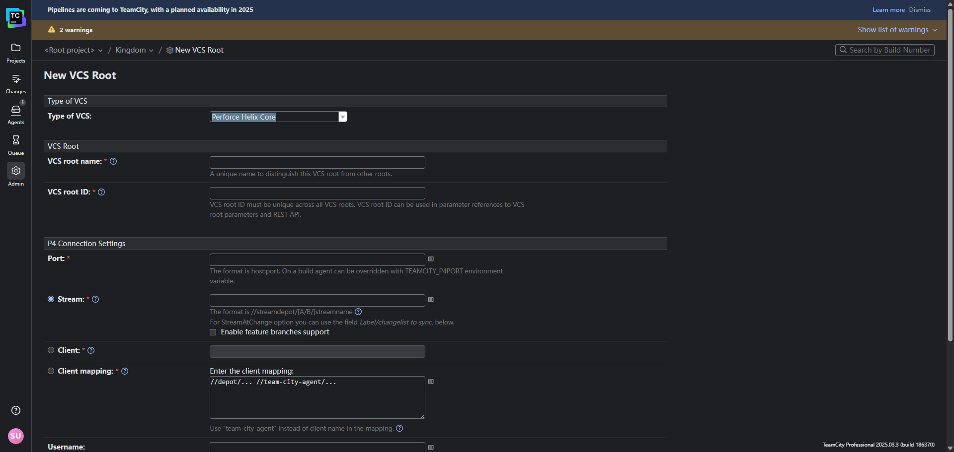Select the Stream radio button
The width and height of the screenshot is (954, 452).
click(x=51, y=299)
